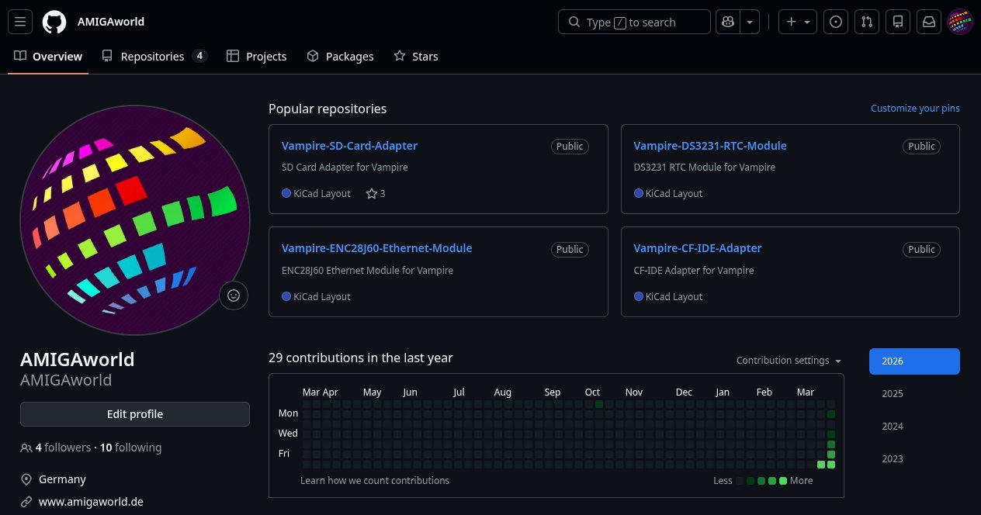Open Contribution settings dropdown

tap(789, 361)
